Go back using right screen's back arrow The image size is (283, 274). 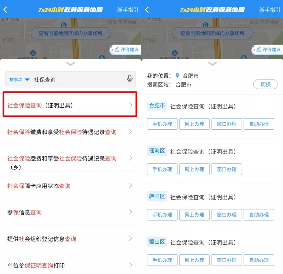pyautogui.click(x=147, y=10)
